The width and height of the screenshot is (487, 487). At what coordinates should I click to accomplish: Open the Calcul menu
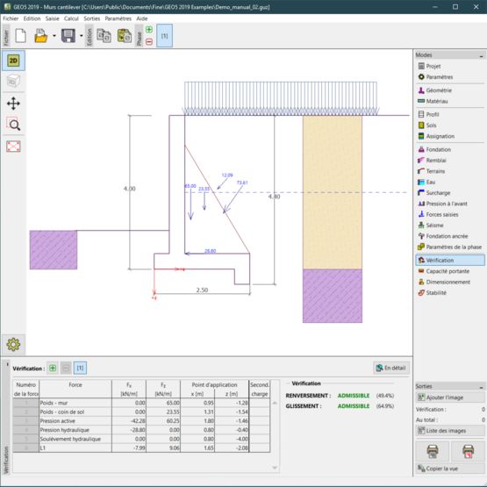point(71,18)
